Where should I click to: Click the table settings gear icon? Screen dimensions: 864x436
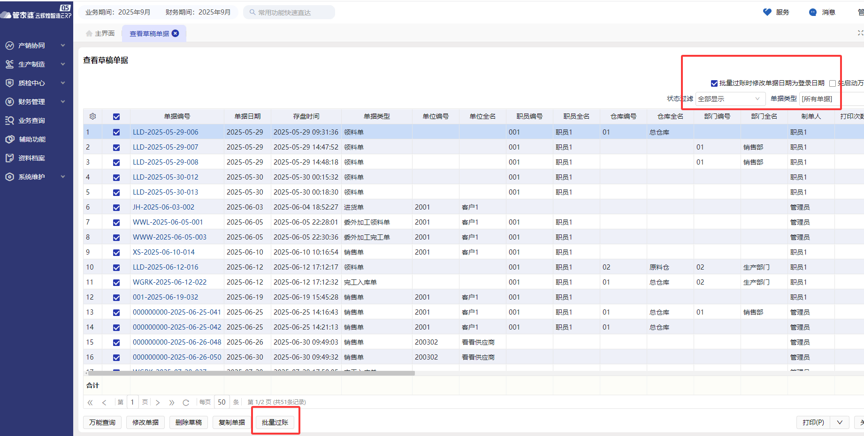pyautogui.click(x=93, y=116)
